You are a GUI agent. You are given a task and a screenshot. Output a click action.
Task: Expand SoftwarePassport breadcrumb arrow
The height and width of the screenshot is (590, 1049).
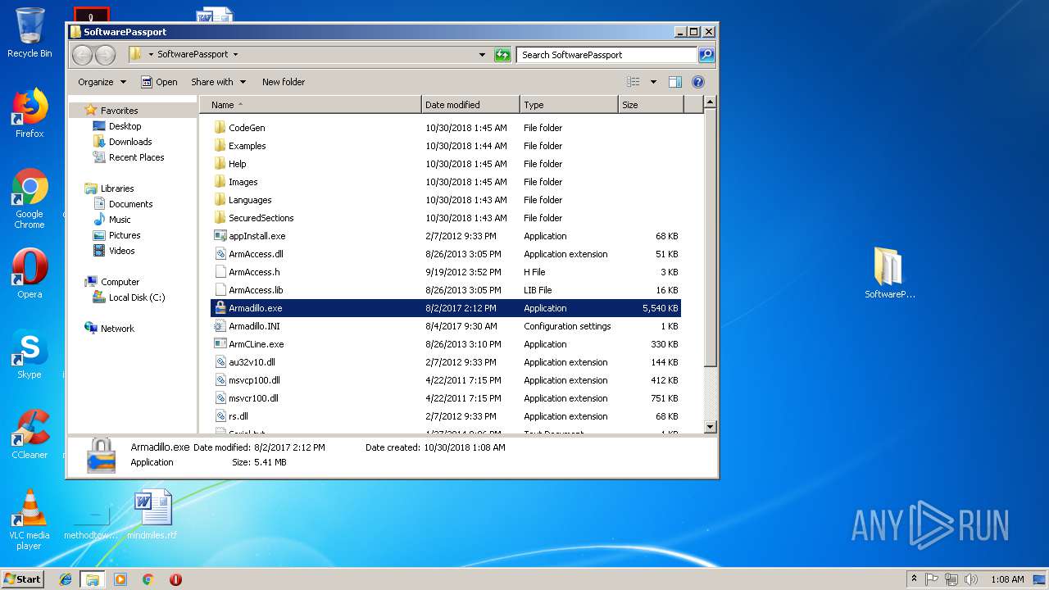(x=235, y=55)
